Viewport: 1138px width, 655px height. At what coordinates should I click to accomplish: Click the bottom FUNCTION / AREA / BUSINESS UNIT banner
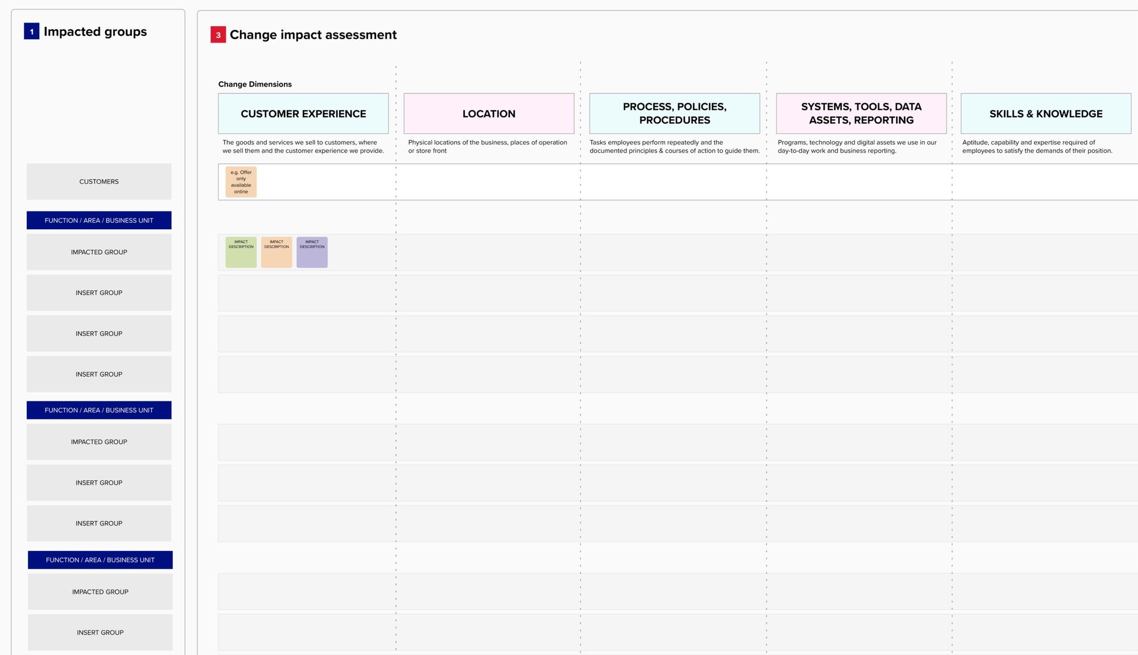[x=100, y=559]
